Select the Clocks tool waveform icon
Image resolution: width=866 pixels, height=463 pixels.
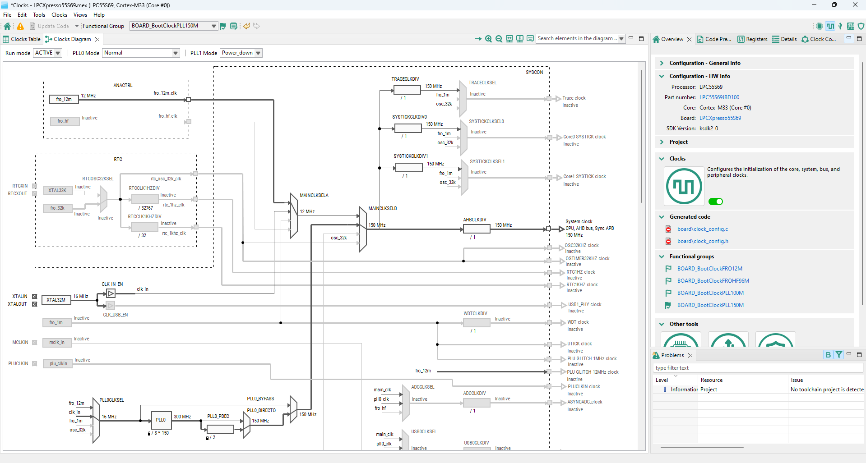[x=830, y=26]
